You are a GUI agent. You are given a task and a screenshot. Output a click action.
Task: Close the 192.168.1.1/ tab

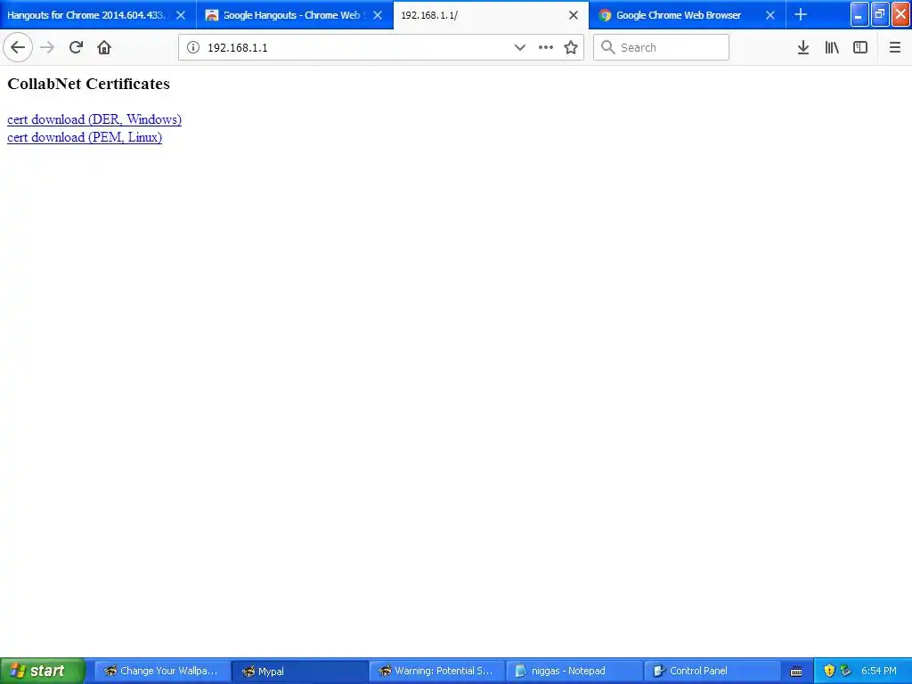[x=574, y=15]
